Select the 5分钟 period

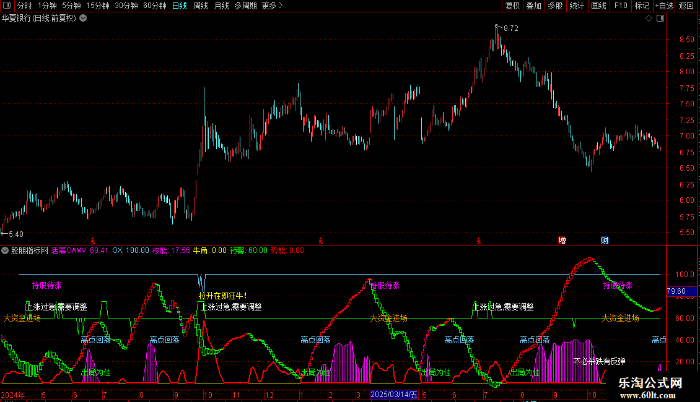[71, 6]
